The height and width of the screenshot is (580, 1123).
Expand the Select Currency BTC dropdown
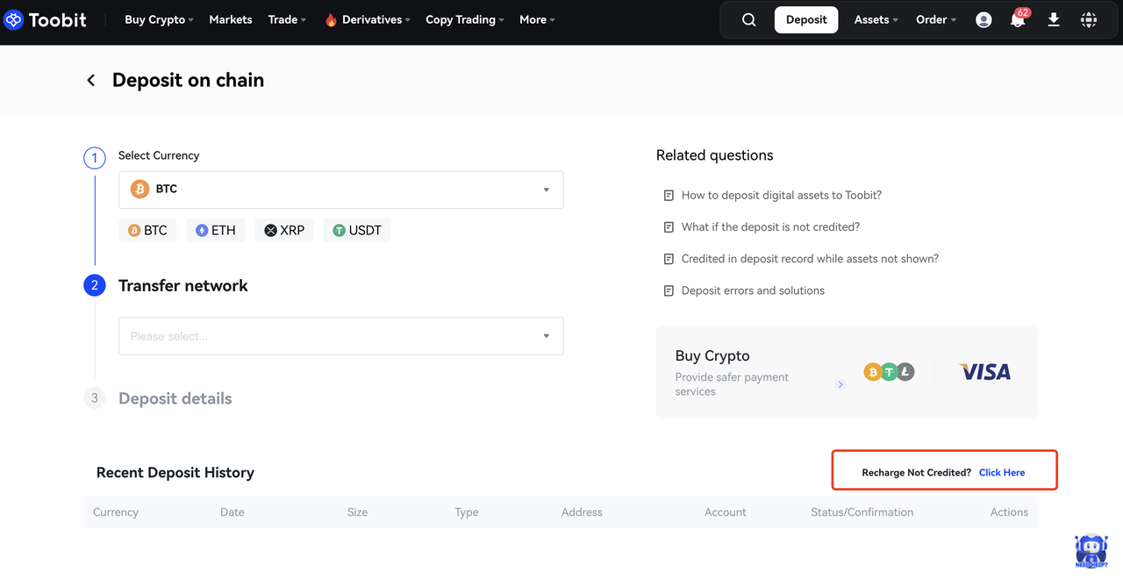[x=340, y=190]
